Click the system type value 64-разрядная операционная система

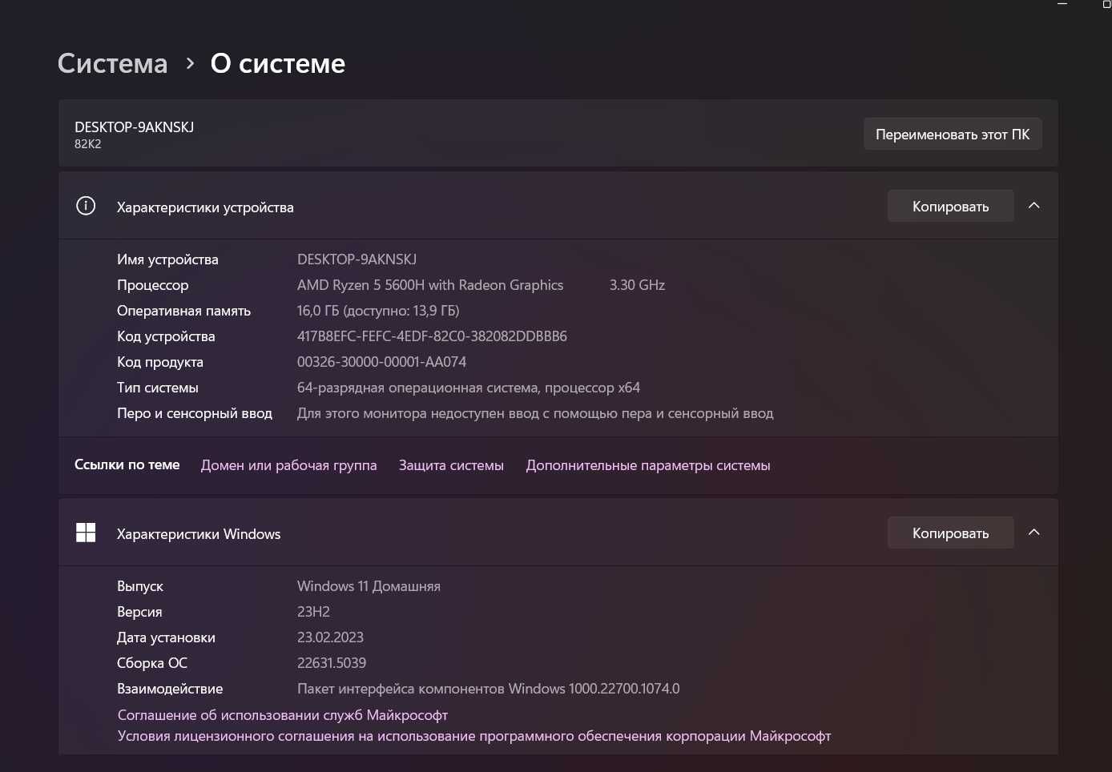(469, 388)
